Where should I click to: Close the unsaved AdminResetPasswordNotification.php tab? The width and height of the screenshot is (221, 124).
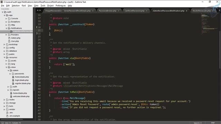click(x=186, y=11)
